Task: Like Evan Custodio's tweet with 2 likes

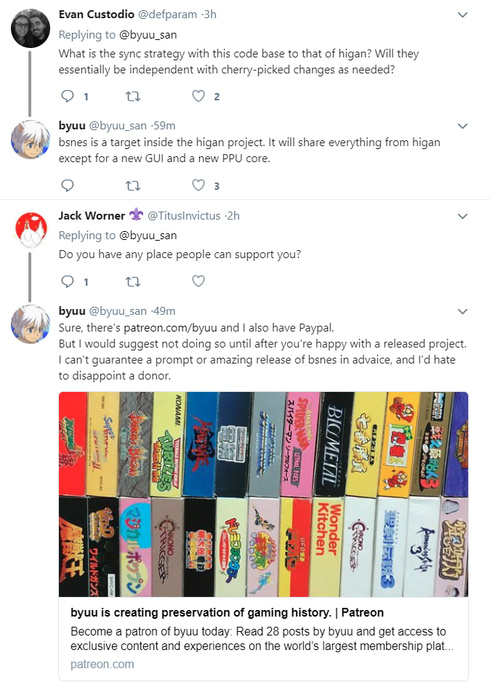Action: click(x=198, y=96)
